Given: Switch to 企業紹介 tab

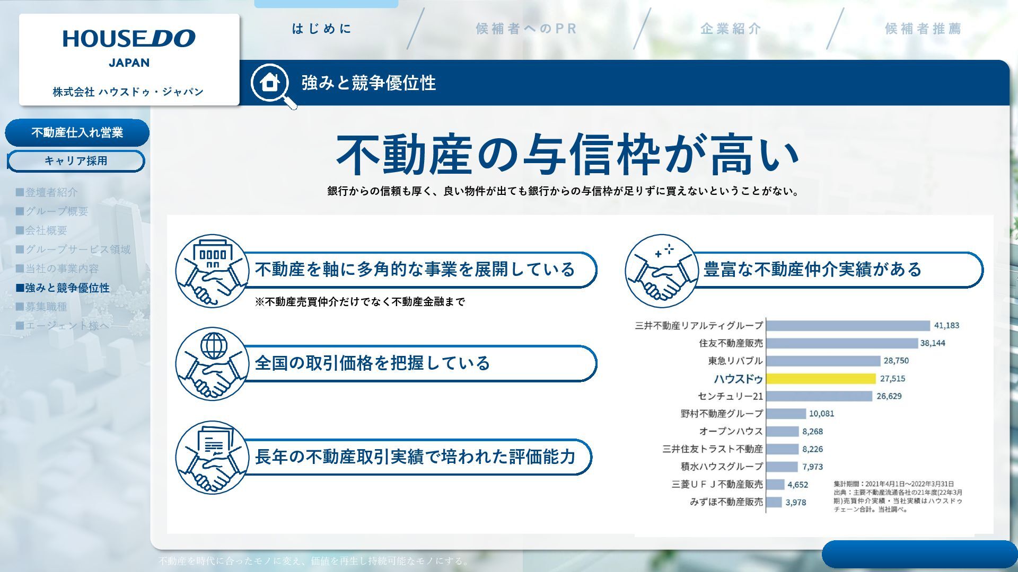Looking at the screenshot, I should [731, 29].
